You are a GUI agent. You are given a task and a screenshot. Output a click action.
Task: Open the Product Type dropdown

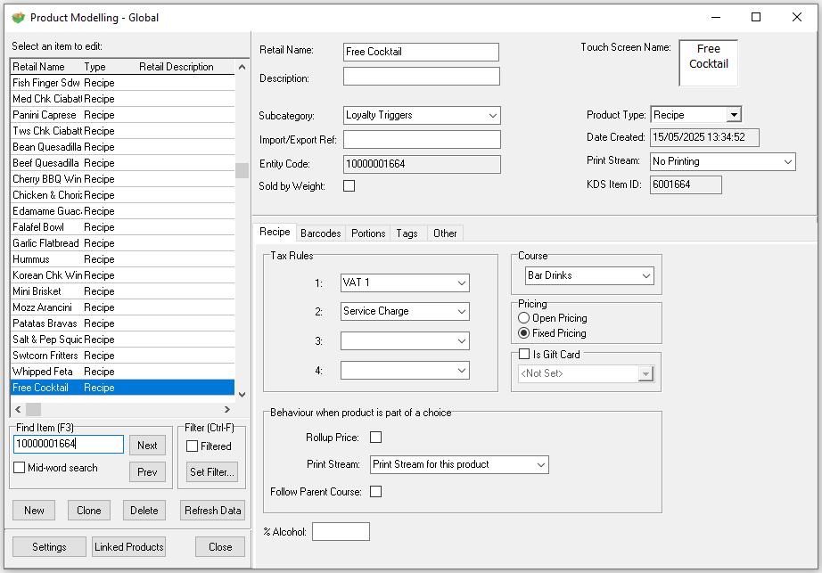(x=696, y=115)
